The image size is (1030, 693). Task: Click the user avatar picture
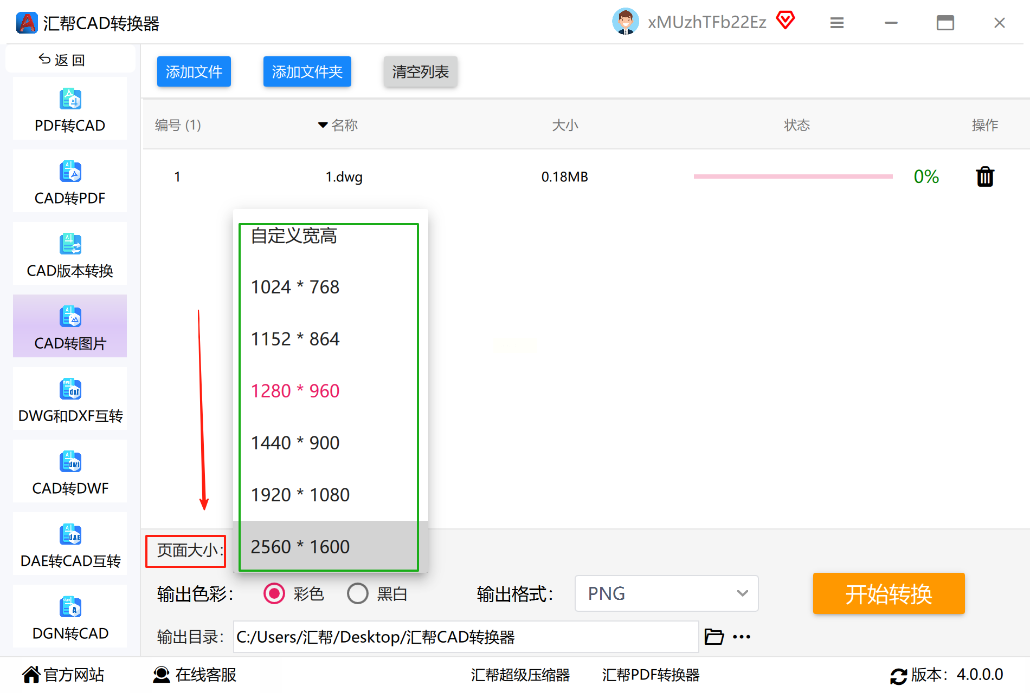pyautogui.click(x=626, y=22)
